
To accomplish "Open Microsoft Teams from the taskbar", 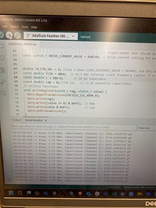I will (x=46, y=193).
